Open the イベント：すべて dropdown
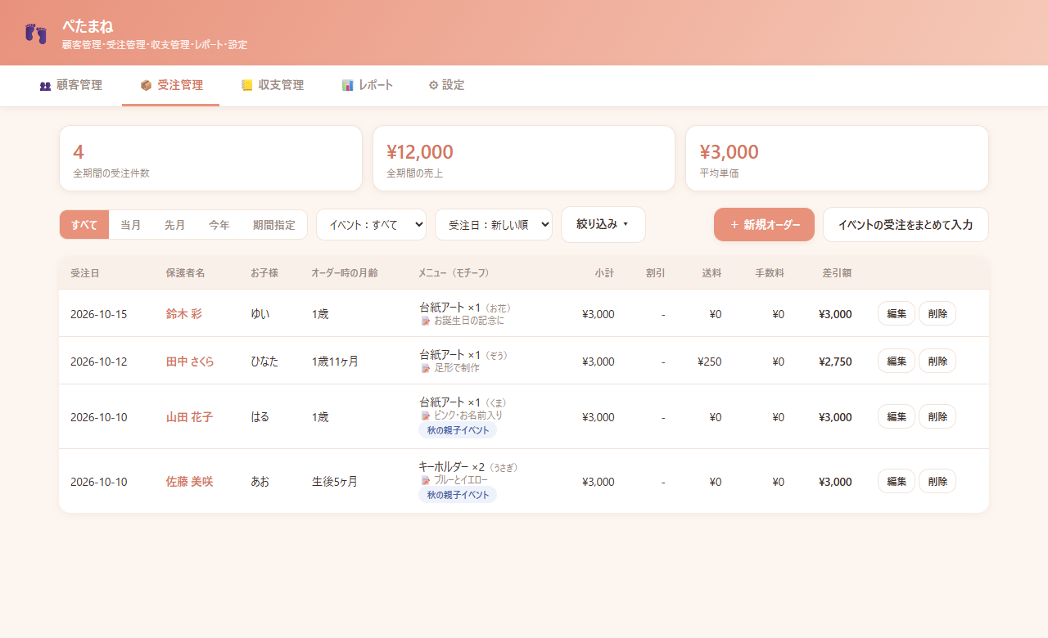Viewport: 1048px width, 638px height. point(371,225)
